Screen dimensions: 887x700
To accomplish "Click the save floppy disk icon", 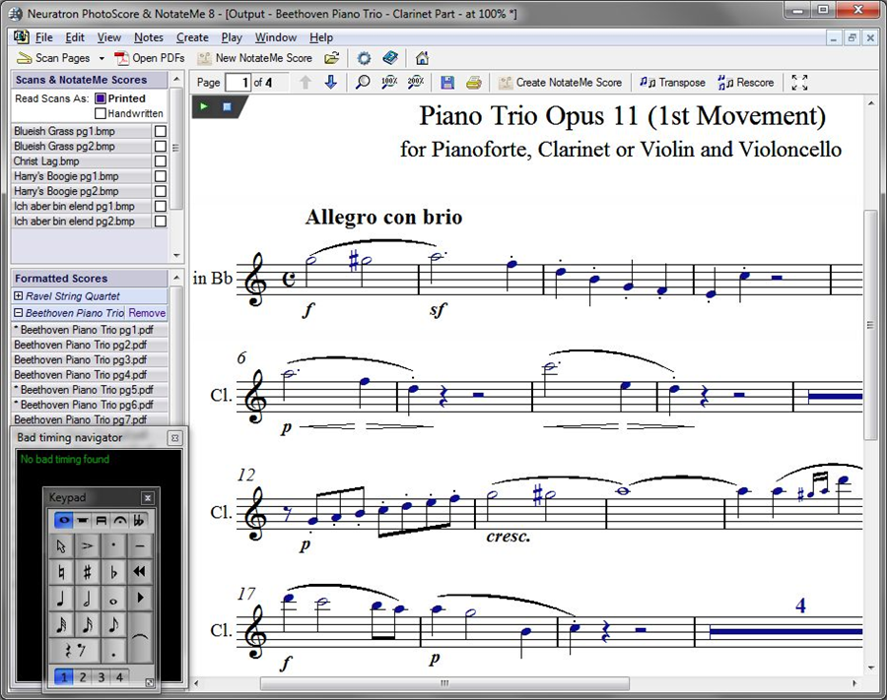I will click(447, 83).
